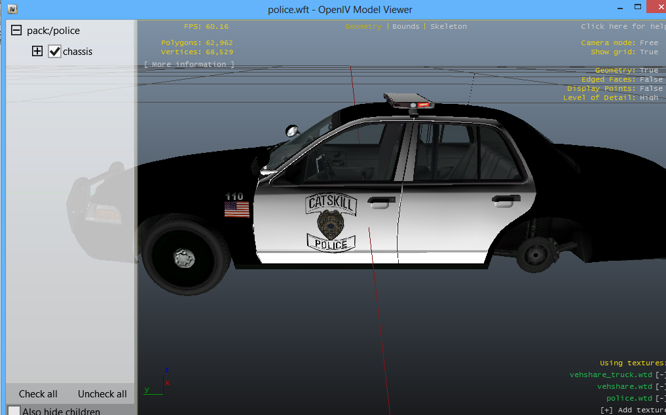
Task: Expand the More information section
Action: pos(189,64)
